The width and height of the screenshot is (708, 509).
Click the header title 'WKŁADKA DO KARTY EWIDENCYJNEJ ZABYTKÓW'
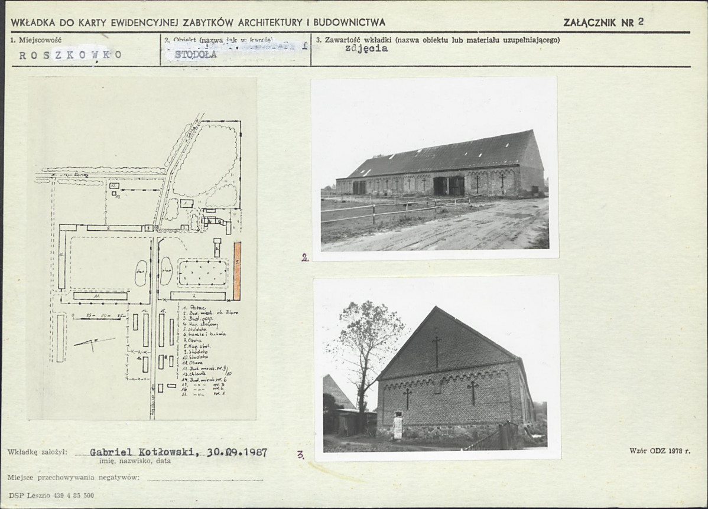(124, 22)
